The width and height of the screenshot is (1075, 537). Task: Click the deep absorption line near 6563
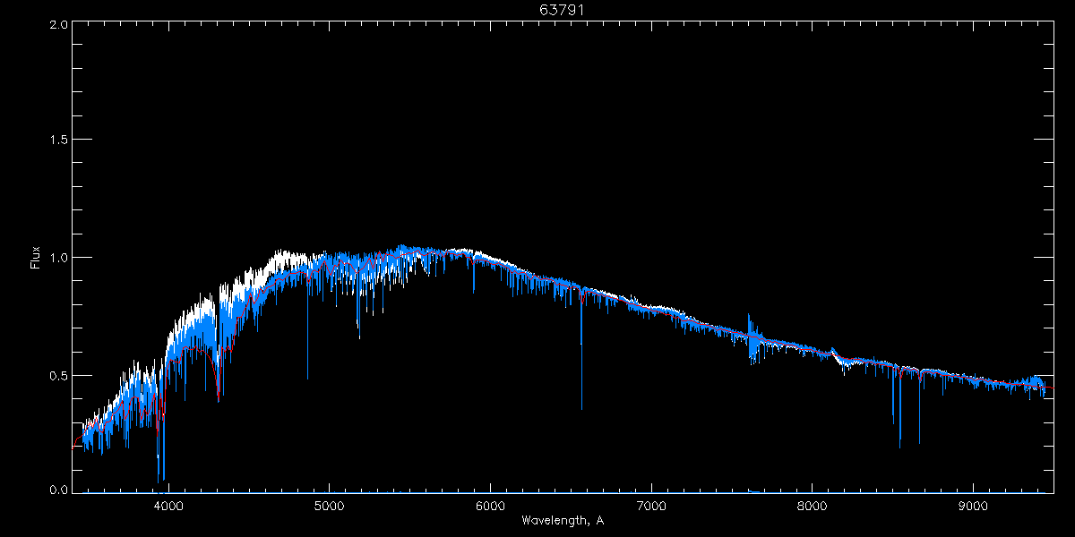[x=581, y=358]
